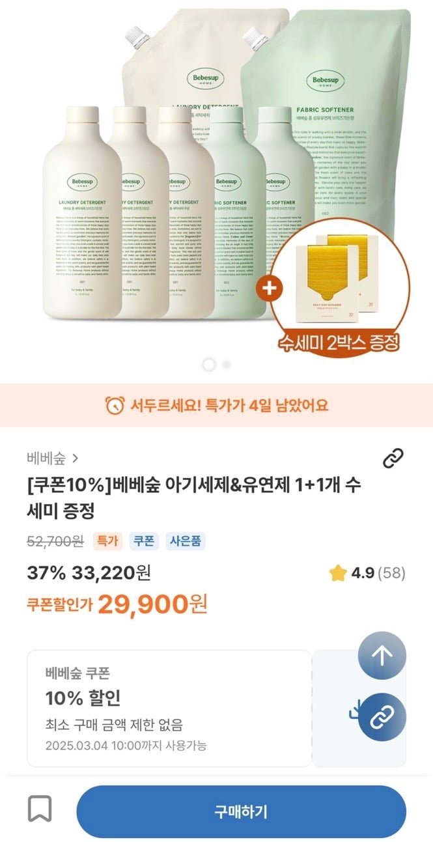Open the 베베숲 brand page link
The width and height of the screenshot is (433, 842).
pyautogui.click(x=47, y=458)
